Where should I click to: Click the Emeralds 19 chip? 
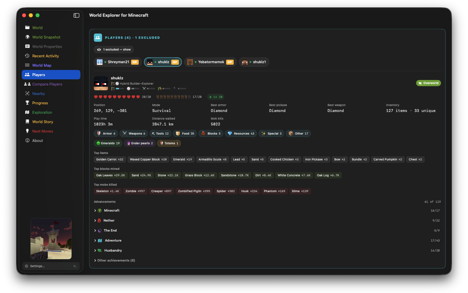click(x=108, y=143)
